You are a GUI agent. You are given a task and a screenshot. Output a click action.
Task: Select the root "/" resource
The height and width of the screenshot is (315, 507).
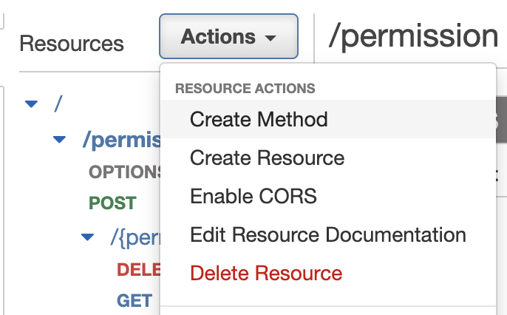(x=58, y=104)
